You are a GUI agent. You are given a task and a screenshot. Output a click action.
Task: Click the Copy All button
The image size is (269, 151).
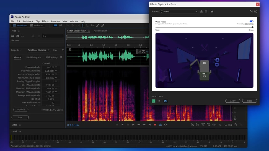point(21,110)
